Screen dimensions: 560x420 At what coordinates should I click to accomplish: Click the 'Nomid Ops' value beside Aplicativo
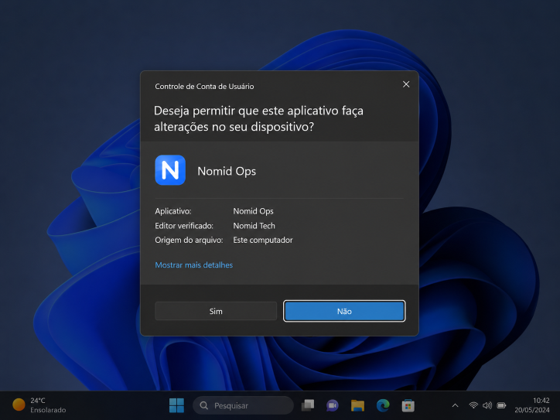point(253,211)
